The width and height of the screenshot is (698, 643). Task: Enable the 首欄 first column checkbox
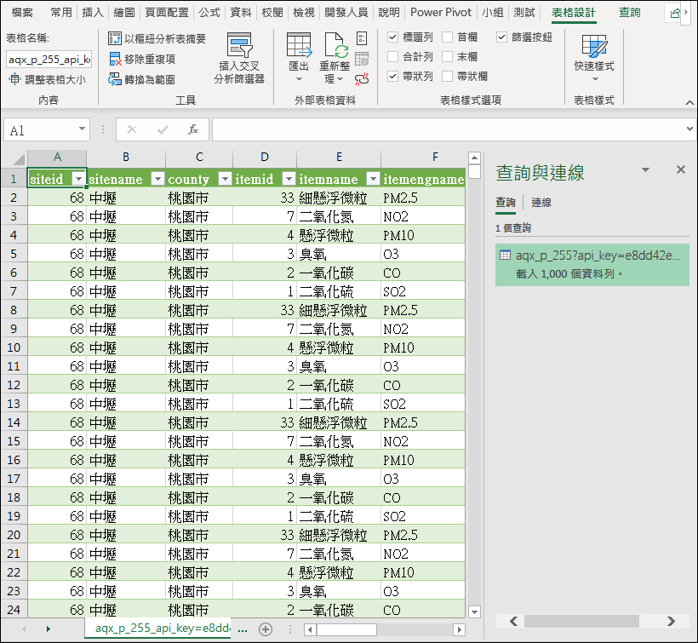coord(448,37)
